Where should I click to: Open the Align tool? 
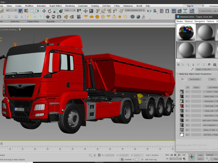pyautogui.click(x=155, y=11)
